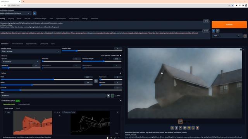This screenshot has height=139, width=248.
Task: Click the last icon in output action row
Action: [197, 128]
